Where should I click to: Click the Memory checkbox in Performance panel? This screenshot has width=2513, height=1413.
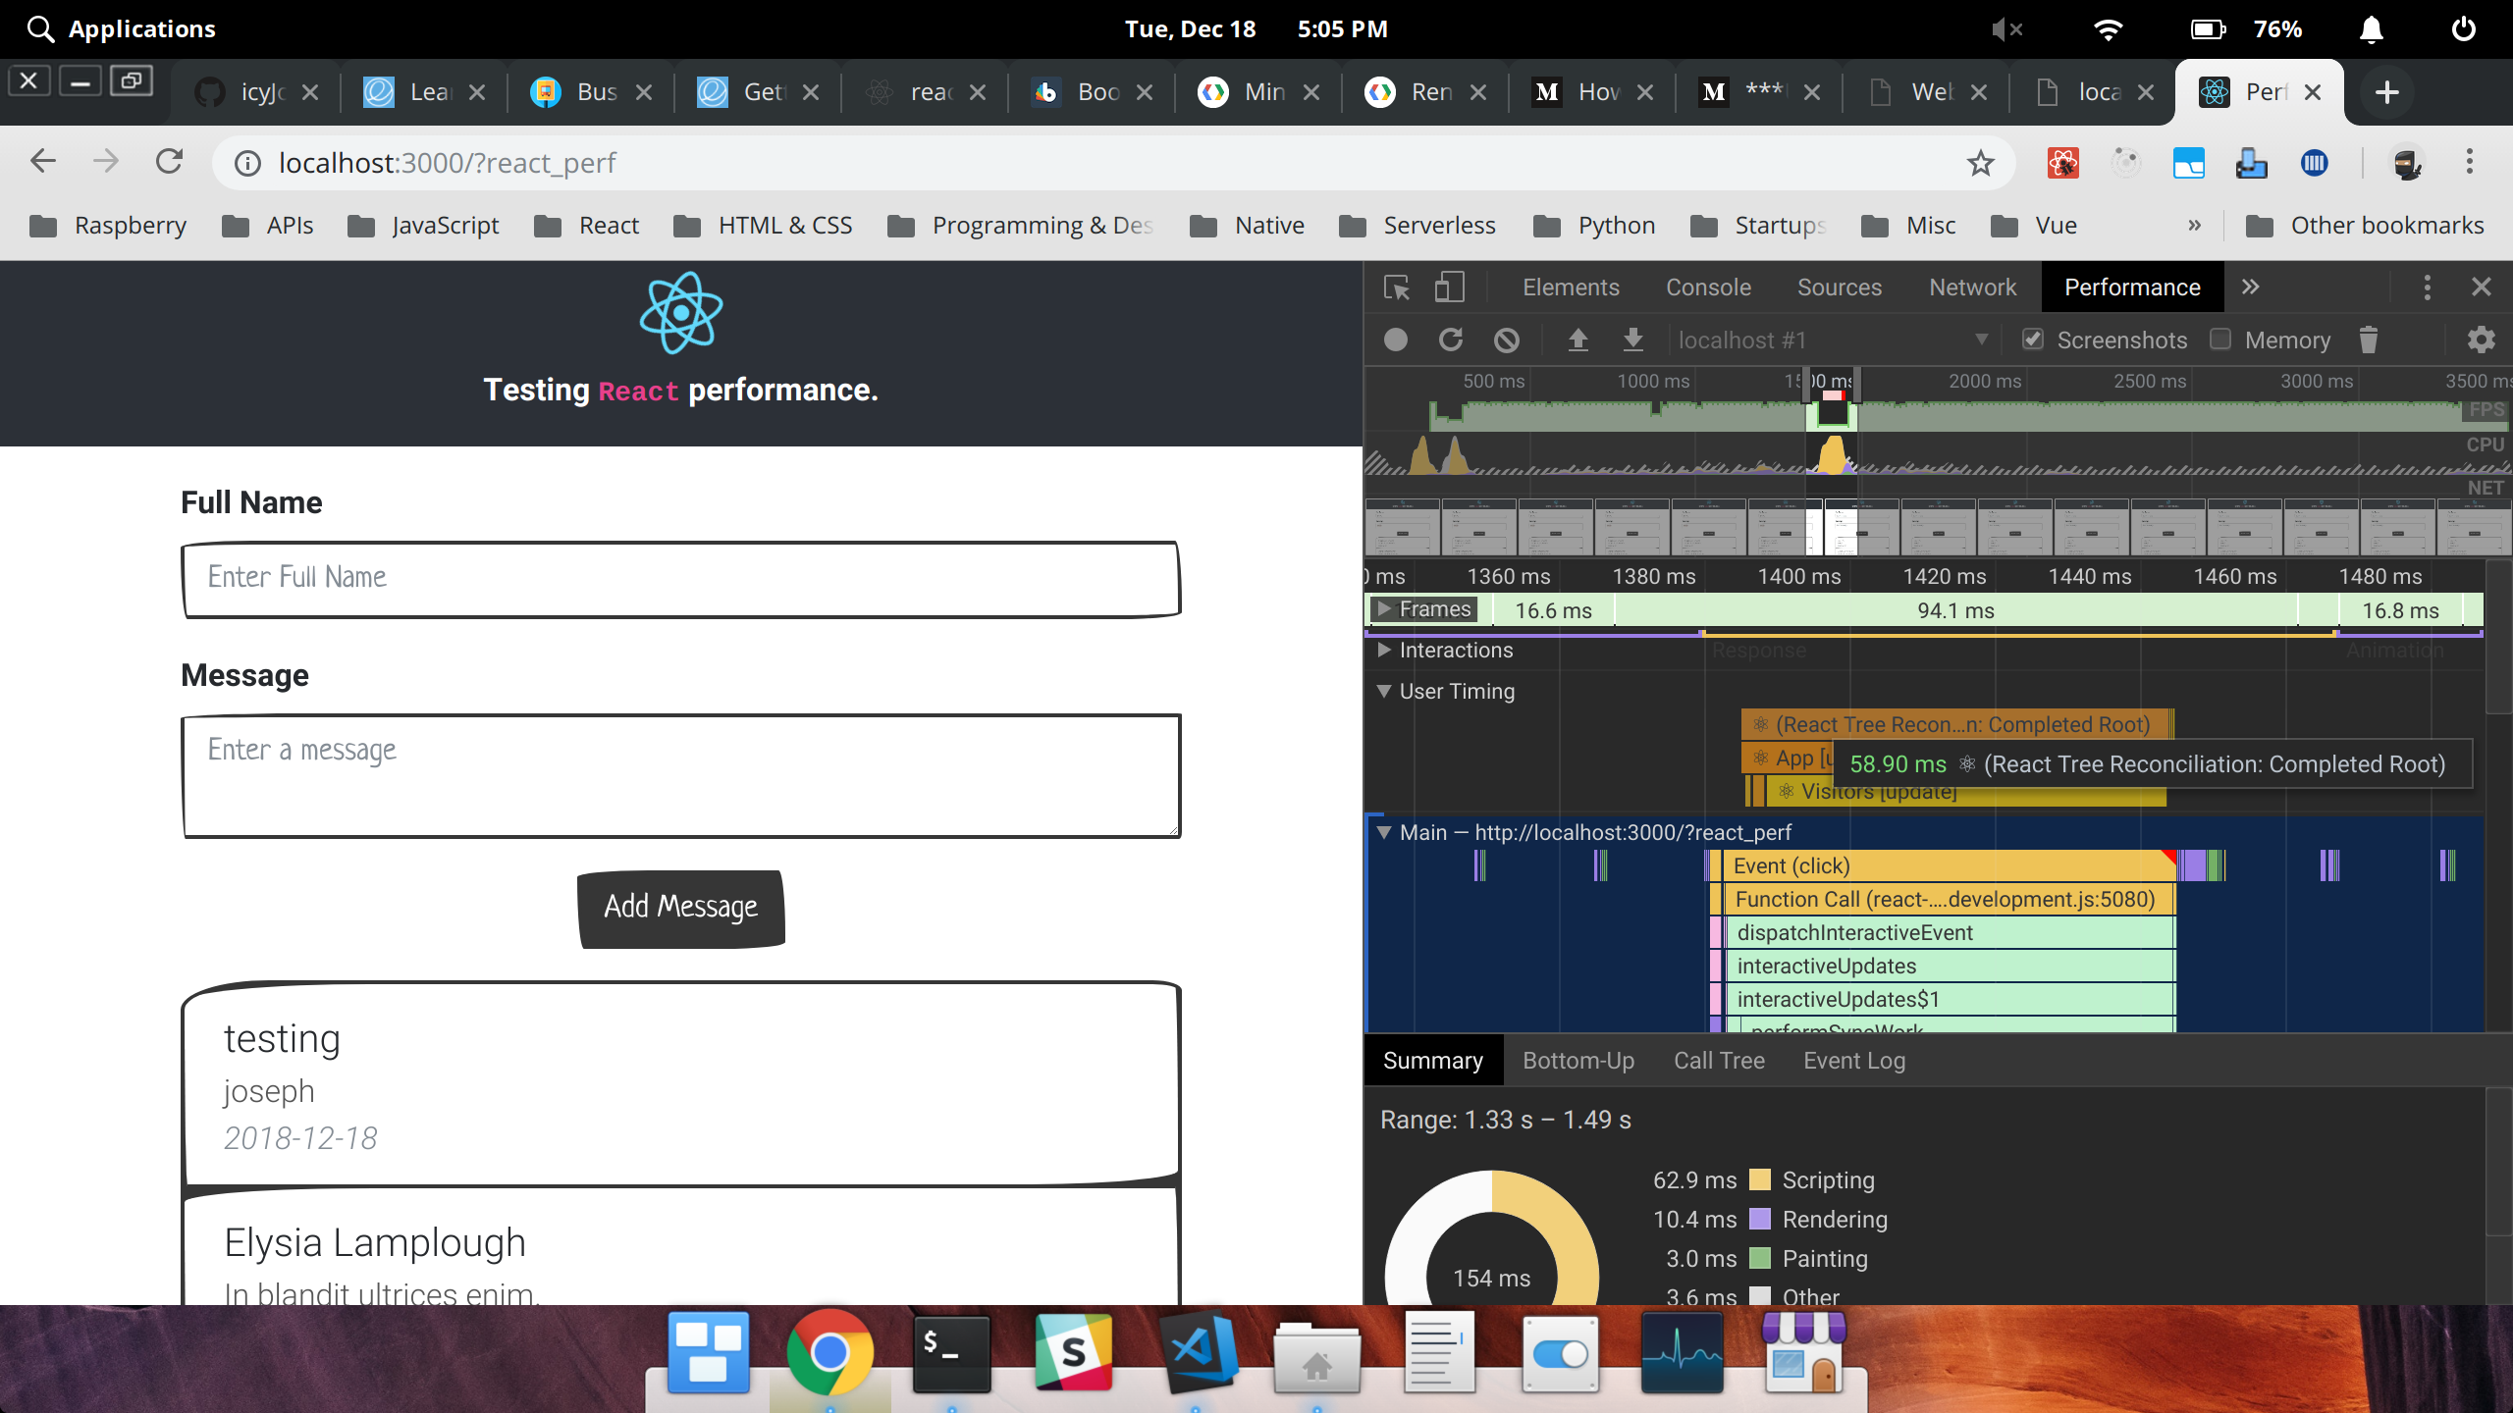2219,340
